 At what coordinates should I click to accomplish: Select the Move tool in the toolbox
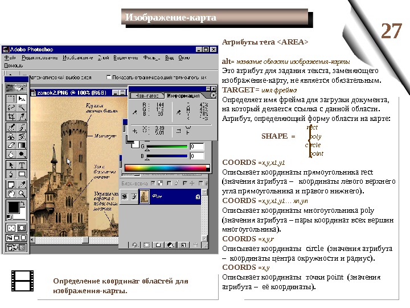pos(22,99)
